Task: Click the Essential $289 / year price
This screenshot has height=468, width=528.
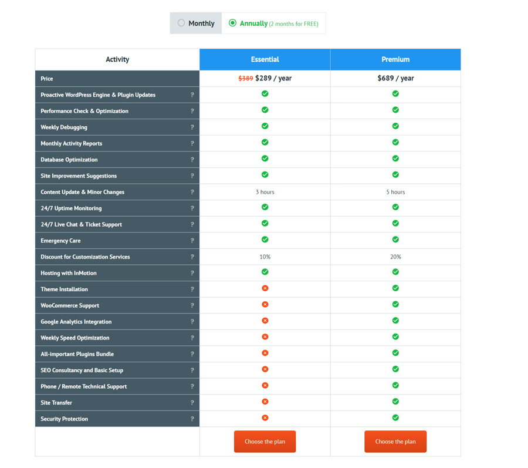Action: 273,78
